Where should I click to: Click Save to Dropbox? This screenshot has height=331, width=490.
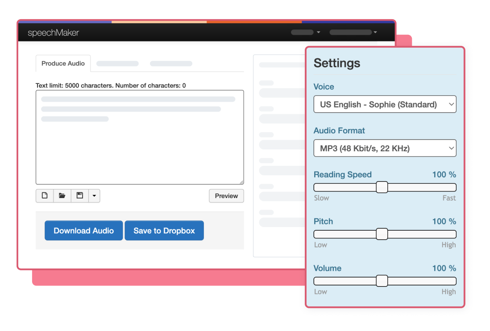point(164,231)
